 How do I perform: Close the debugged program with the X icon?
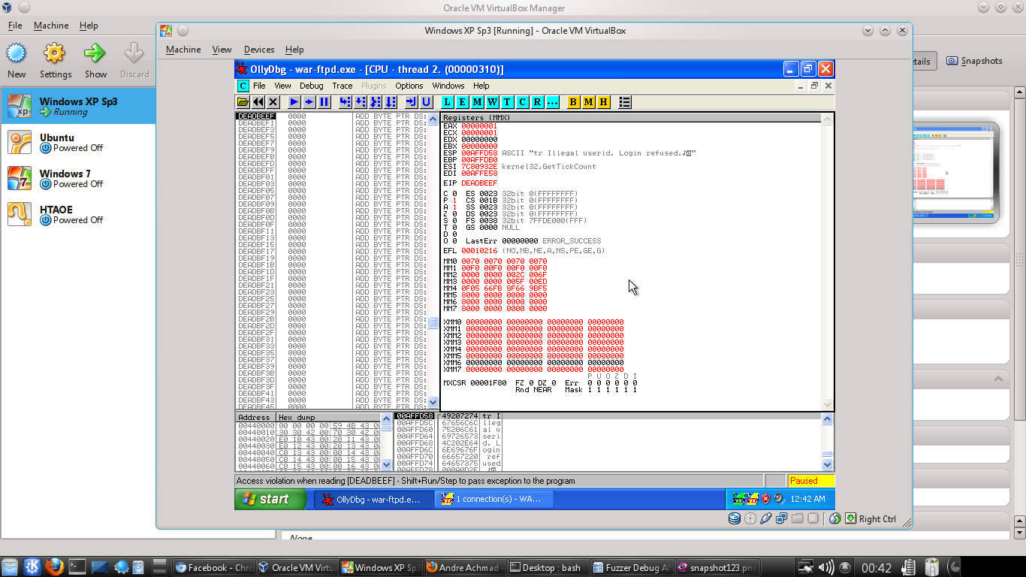(x=273, y=101)
